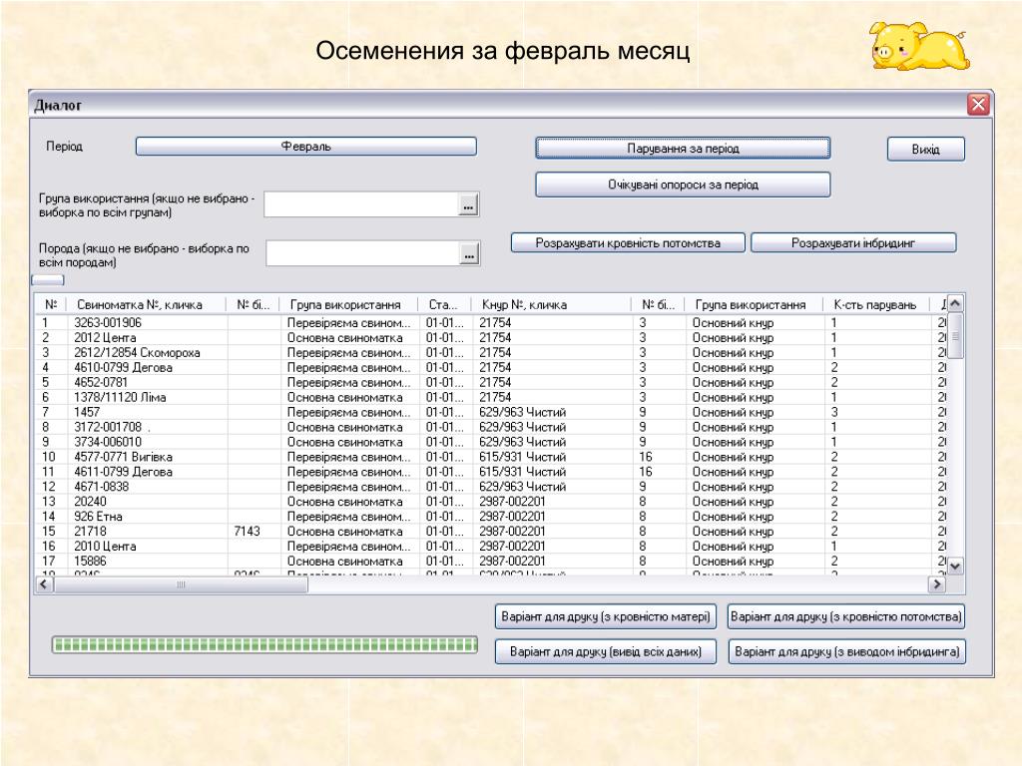Screen dimensions: 1022x766
Task: Select sow 4610-0799 Дегова
Action: [123, 368]
